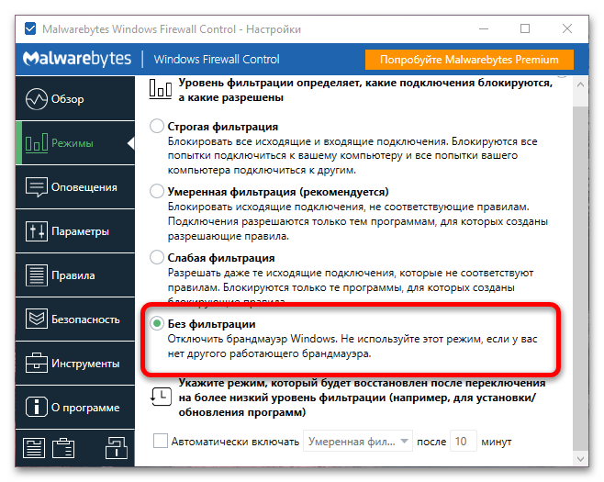The height and width of the screenshot is (482, 604).
Task: Select Умеренная фильтрация radio button
Action: (x=157, y=191)
